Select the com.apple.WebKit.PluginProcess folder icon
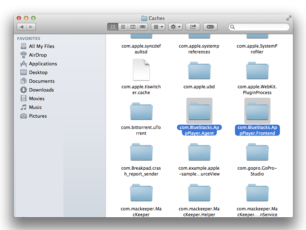The height and width of the screenshot is (230, 306). click(x=257, y=70)
